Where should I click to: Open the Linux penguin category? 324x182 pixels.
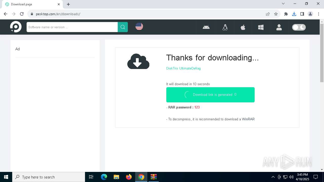coord(225,27)
